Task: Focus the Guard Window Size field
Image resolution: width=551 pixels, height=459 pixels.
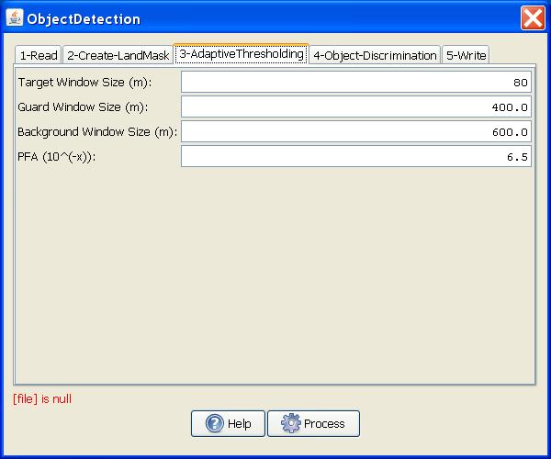Action: 356,106
